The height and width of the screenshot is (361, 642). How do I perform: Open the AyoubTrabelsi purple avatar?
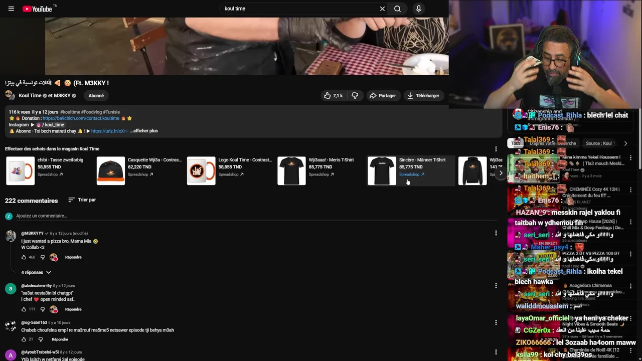point(11,355)
